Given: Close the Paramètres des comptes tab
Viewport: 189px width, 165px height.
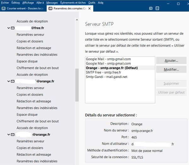Looking at the screenshot, I should coord(90,9).
